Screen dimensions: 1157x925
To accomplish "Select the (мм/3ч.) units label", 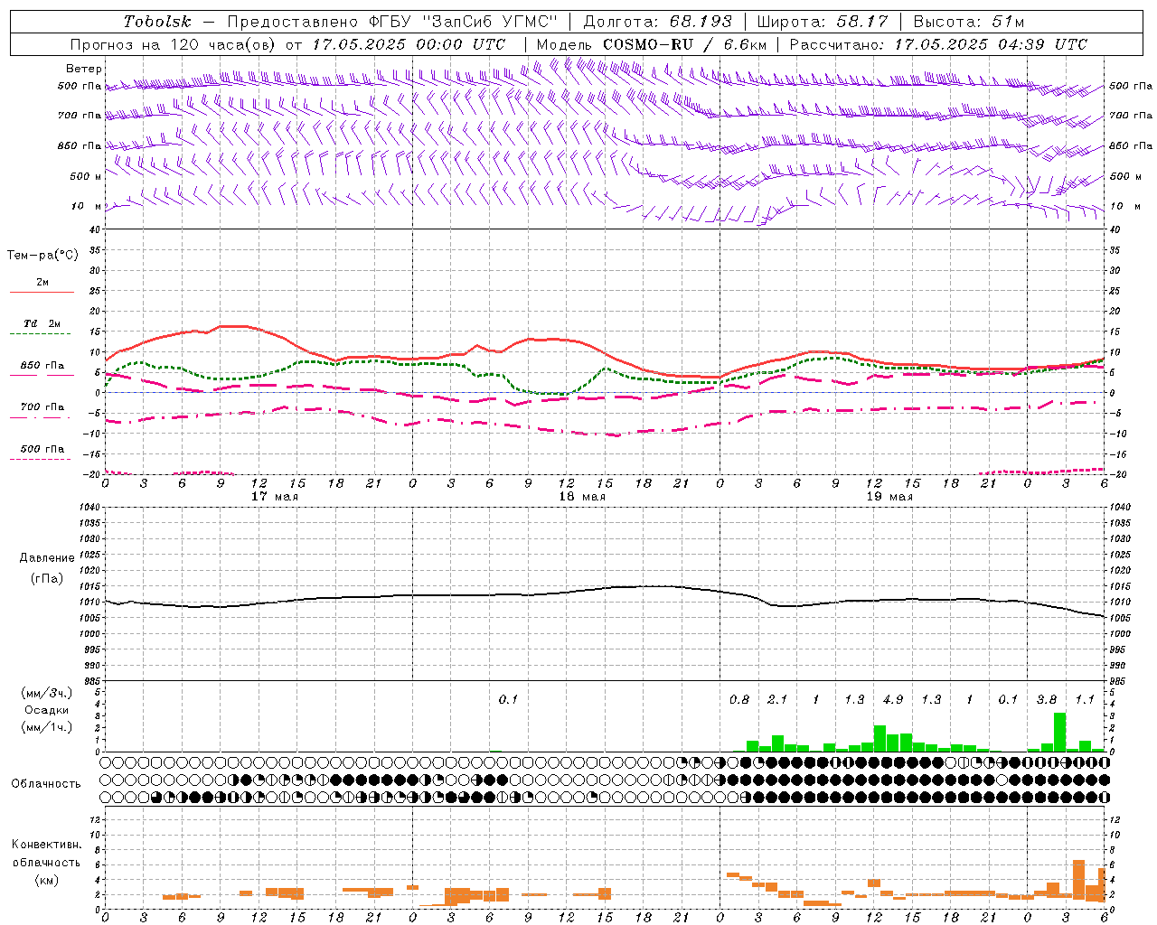I will [46, 693].
